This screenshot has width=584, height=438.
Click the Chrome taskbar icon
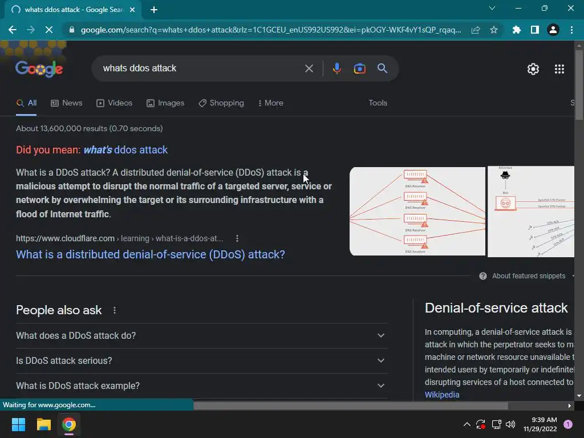click(69, 424)
